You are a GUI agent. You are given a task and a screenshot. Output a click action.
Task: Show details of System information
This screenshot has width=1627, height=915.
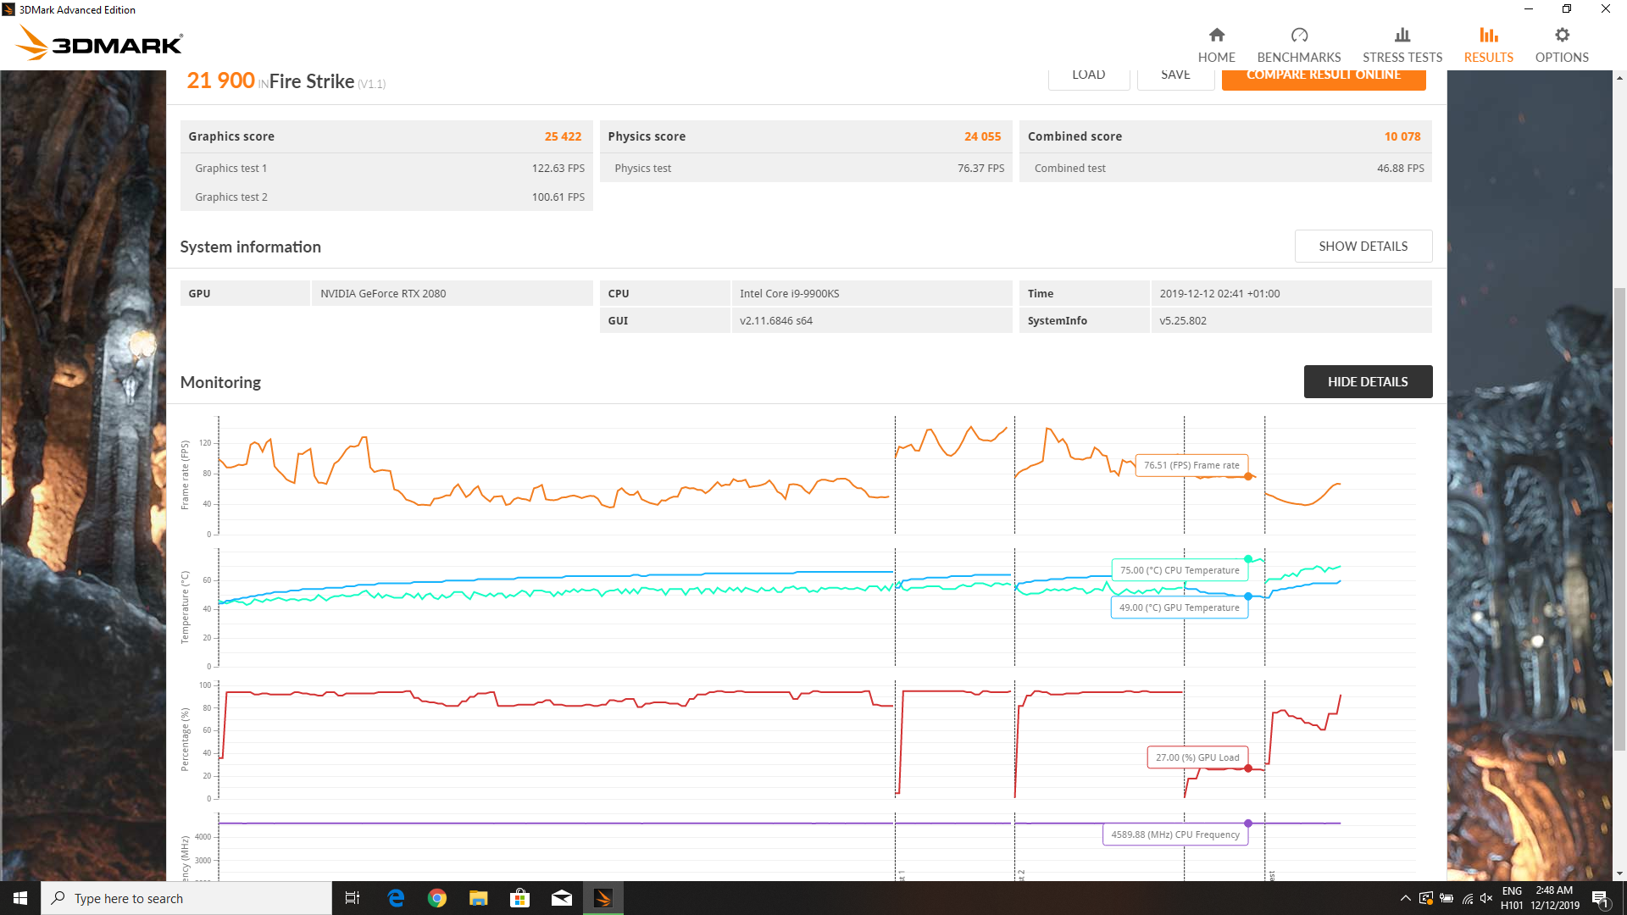pos(1363,247)
